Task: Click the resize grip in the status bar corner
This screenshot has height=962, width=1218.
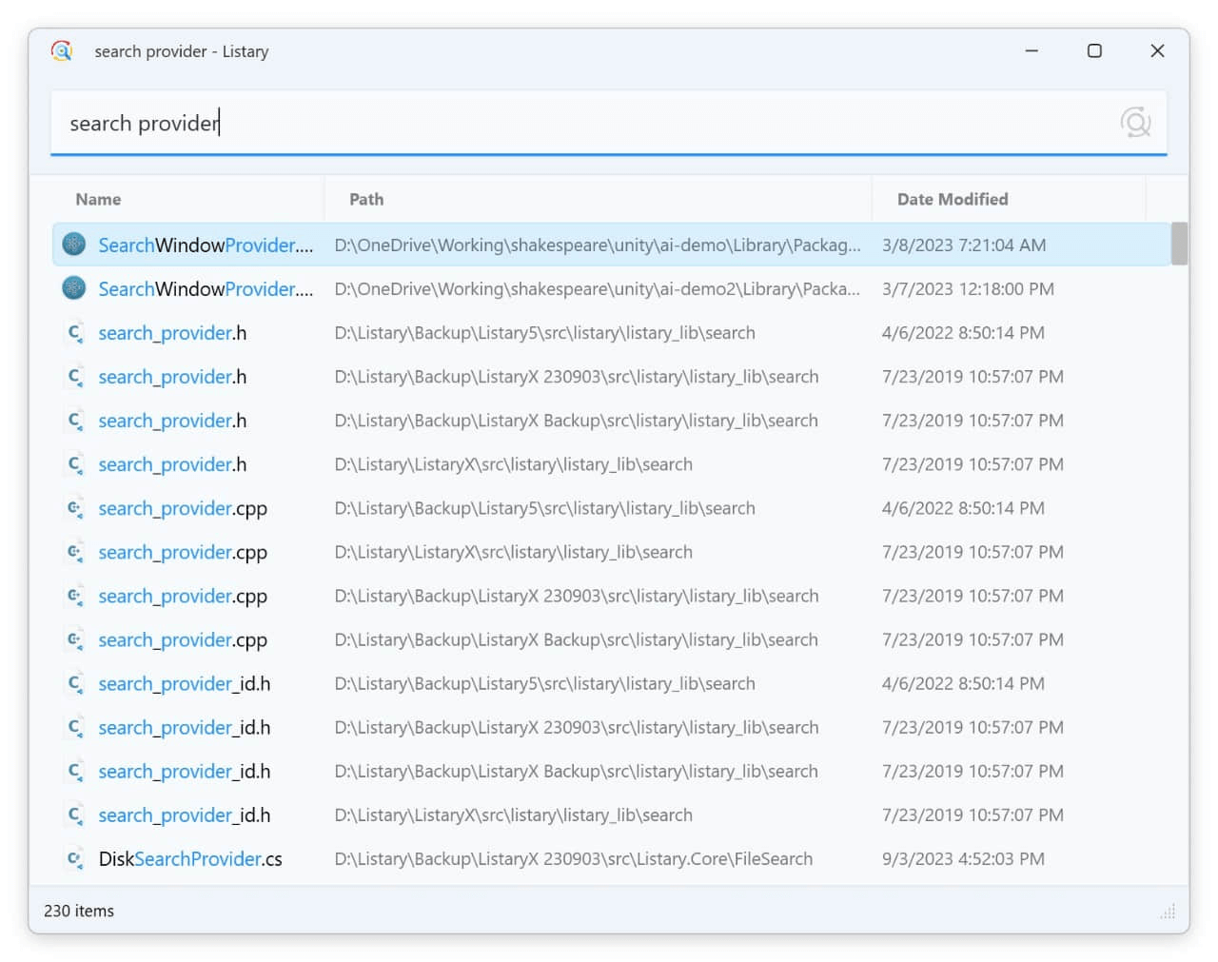Action: [x=1168, y=912]
